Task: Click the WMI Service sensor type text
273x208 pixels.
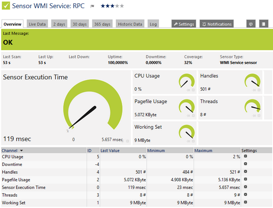Action: tap(238, 63)
